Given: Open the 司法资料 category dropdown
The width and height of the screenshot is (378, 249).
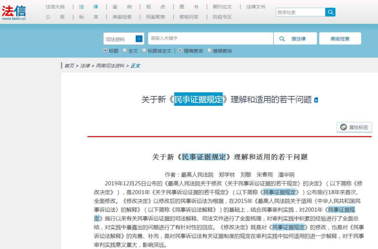Looking at the screenshot, I should (x=124, y=39).
